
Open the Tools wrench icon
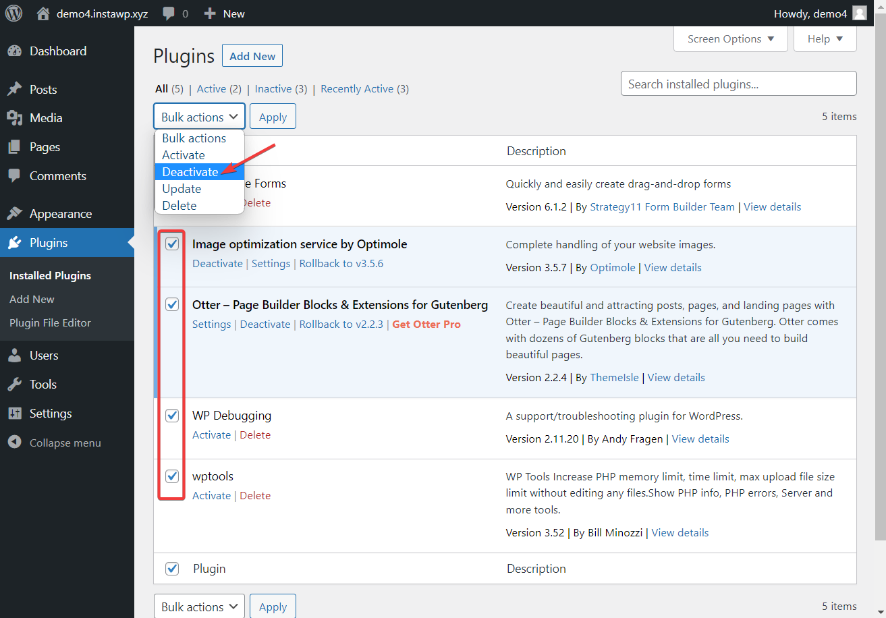[16, 384]
